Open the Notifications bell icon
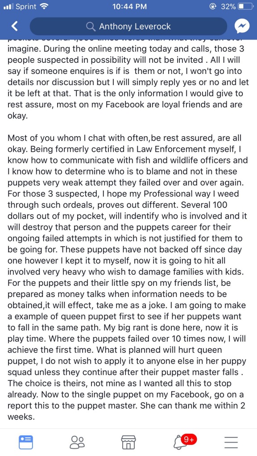This screenshot has width=257, height=456. [179, 443]
